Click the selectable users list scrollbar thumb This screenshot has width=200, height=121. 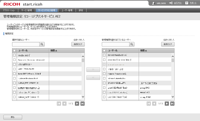point(83,60)
